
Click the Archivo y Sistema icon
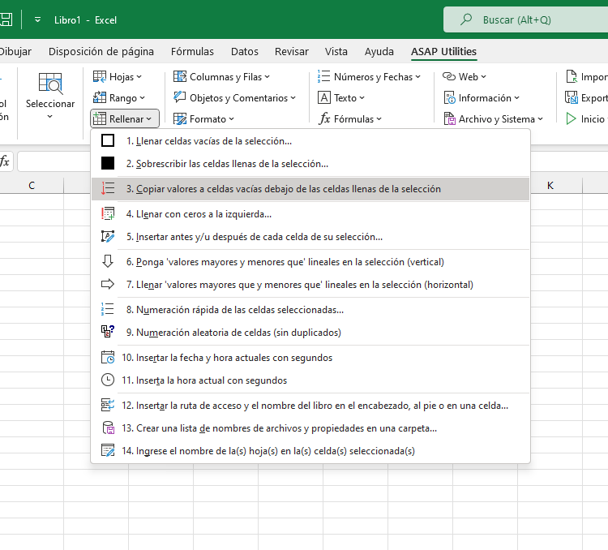[x=449, y=118]
